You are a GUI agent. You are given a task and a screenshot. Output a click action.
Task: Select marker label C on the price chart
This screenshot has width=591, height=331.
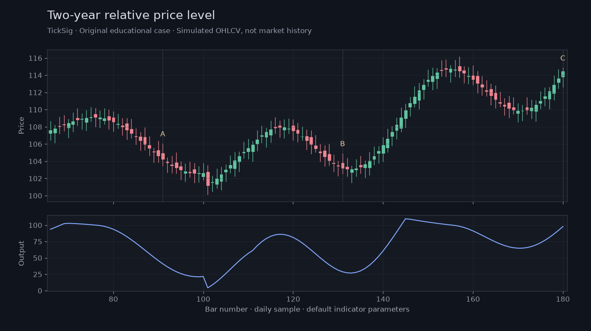[563, 59]
